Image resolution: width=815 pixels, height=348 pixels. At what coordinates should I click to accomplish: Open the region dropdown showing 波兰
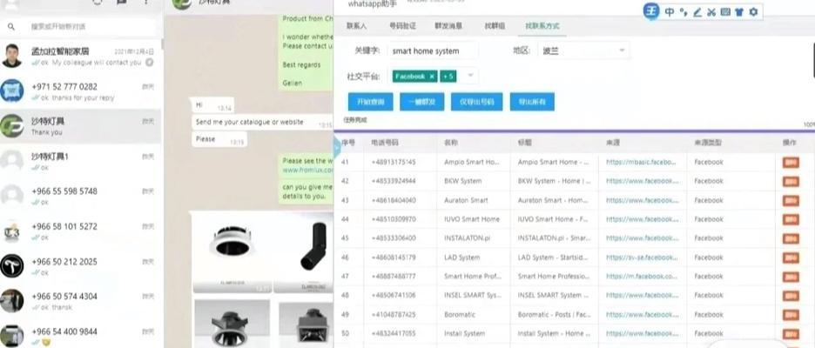click(583, 51)
